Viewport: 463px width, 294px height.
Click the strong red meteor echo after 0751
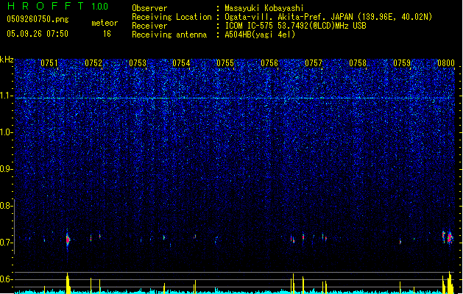pos(68,240)
